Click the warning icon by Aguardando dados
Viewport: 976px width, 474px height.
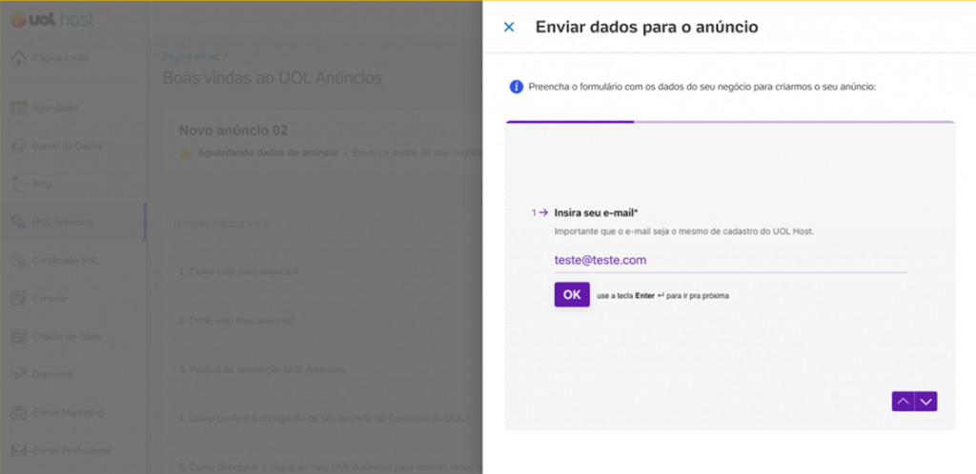coord(186,153)
